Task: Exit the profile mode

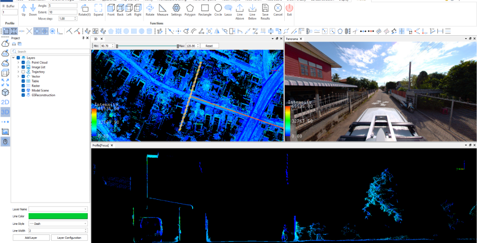Action: (289, 10)
